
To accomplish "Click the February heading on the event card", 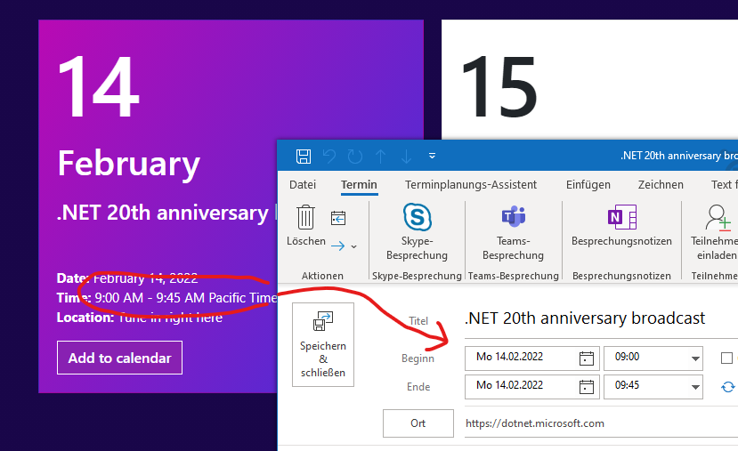I will [128, 165].
